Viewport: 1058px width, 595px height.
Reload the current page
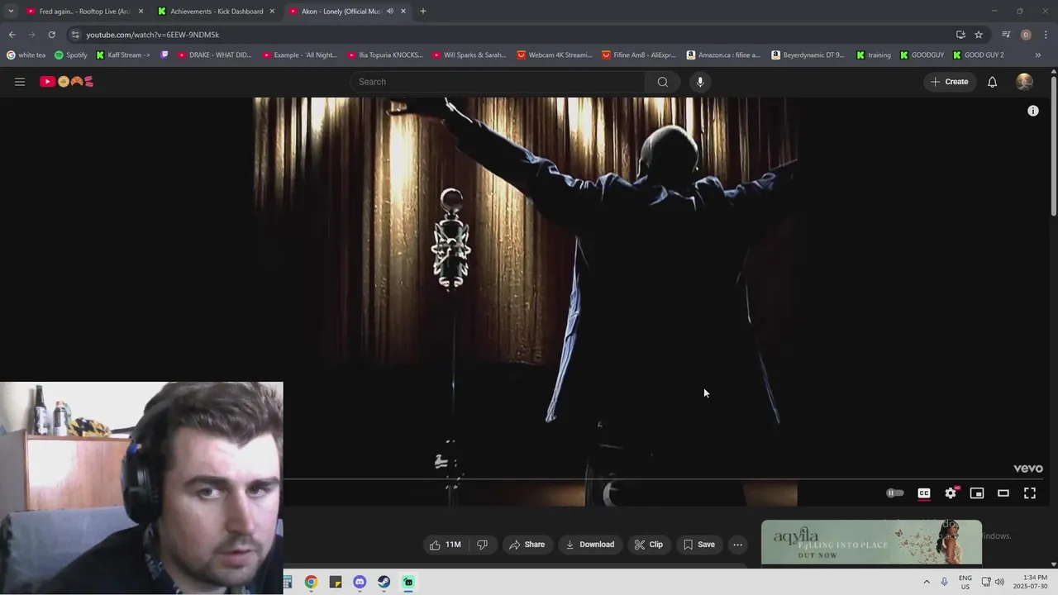coord(51,35)
